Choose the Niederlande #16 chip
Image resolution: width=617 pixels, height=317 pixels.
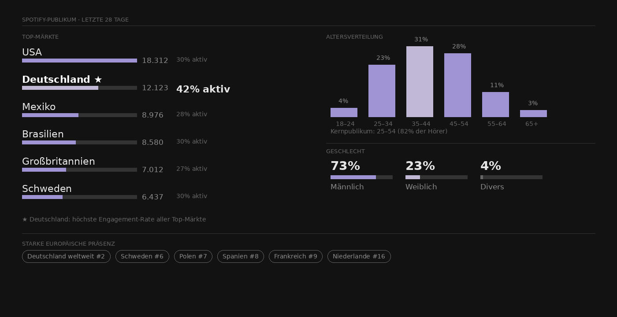[x=359, y=256]
